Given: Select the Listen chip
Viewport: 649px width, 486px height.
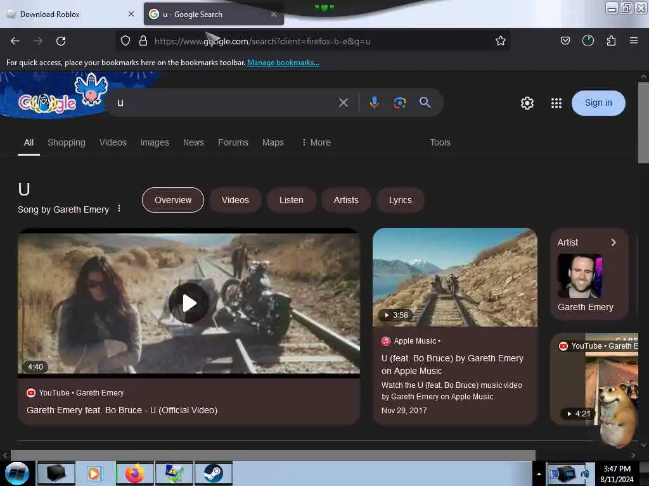Looking at the screenshot, I should 292,200.
